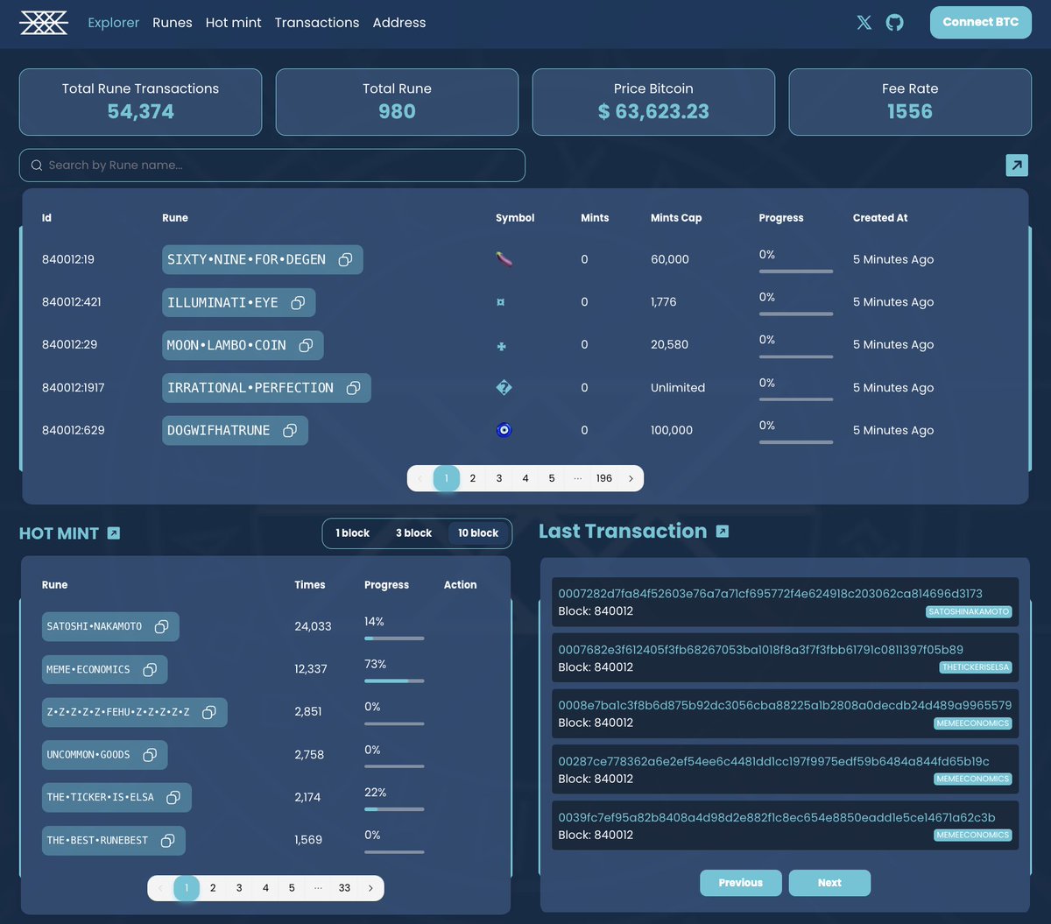The image size is (1051, 924).
Task: Open transaction hash starting 0039fc7ef95
Action: click(777, 817)
